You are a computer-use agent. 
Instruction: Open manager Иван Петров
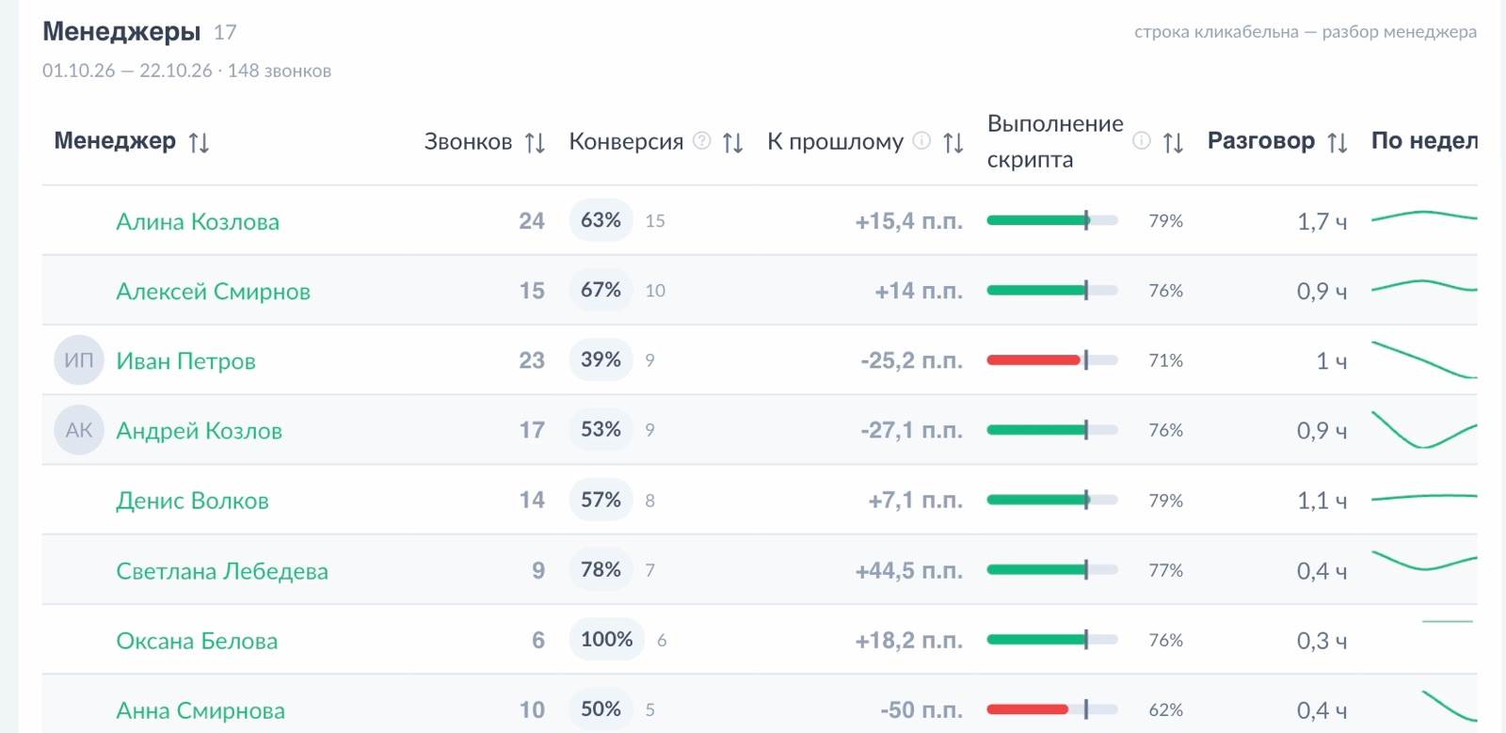pos(185,361)
